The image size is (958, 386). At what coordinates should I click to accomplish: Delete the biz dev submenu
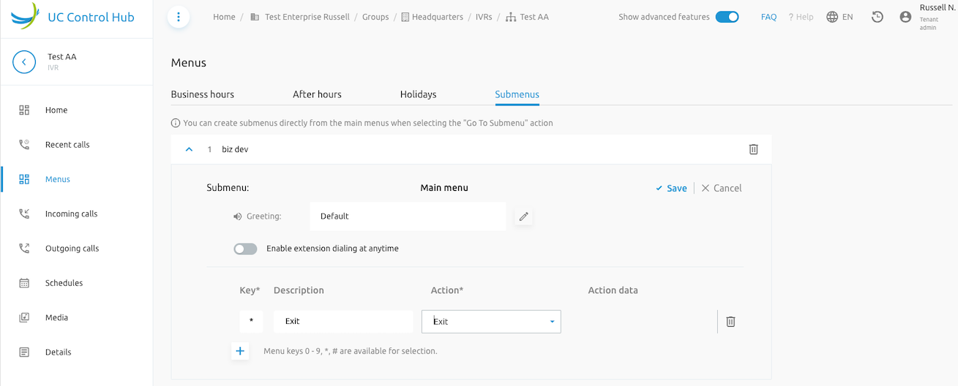(x=754, y=149)
